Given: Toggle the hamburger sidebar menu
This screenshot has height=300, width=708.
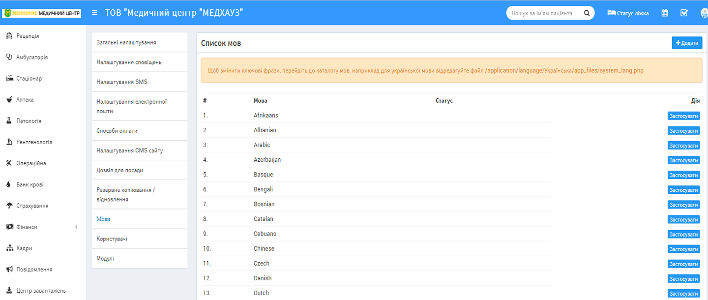Looking at the screenshot, I should 94,13.
